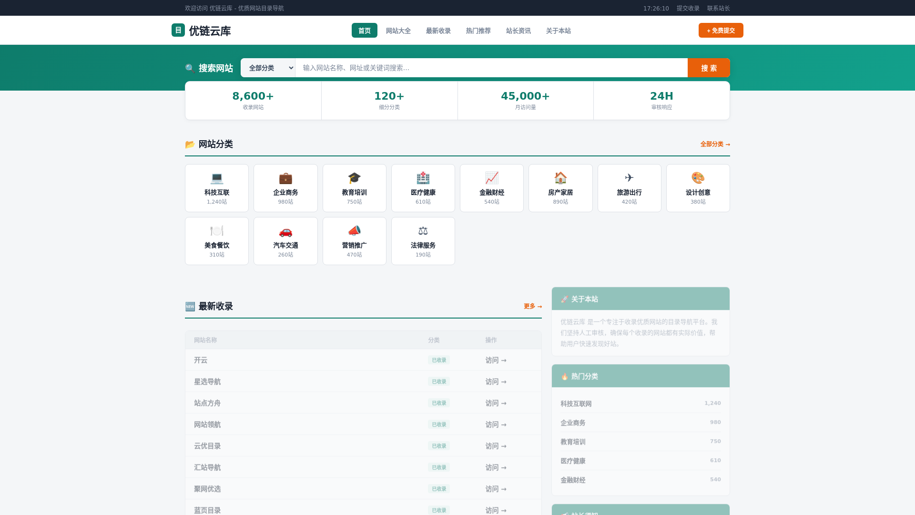Open the 营销推广 megaphone icon

click(x=354, y=231)
